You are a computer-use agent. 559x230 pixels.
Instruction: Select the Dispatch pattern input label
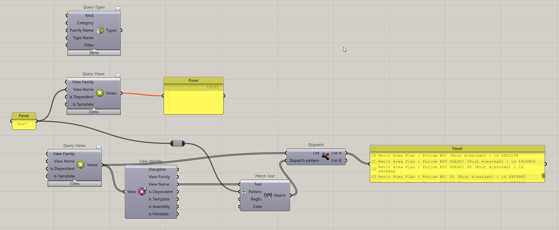click(304, 160)
